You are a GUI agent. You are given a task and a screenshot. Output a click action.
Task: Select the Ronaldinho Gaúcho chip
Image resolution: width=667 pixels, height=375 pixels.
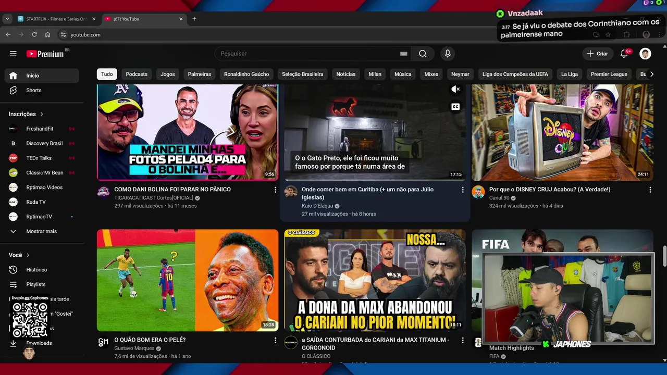[x=246, y=74]
